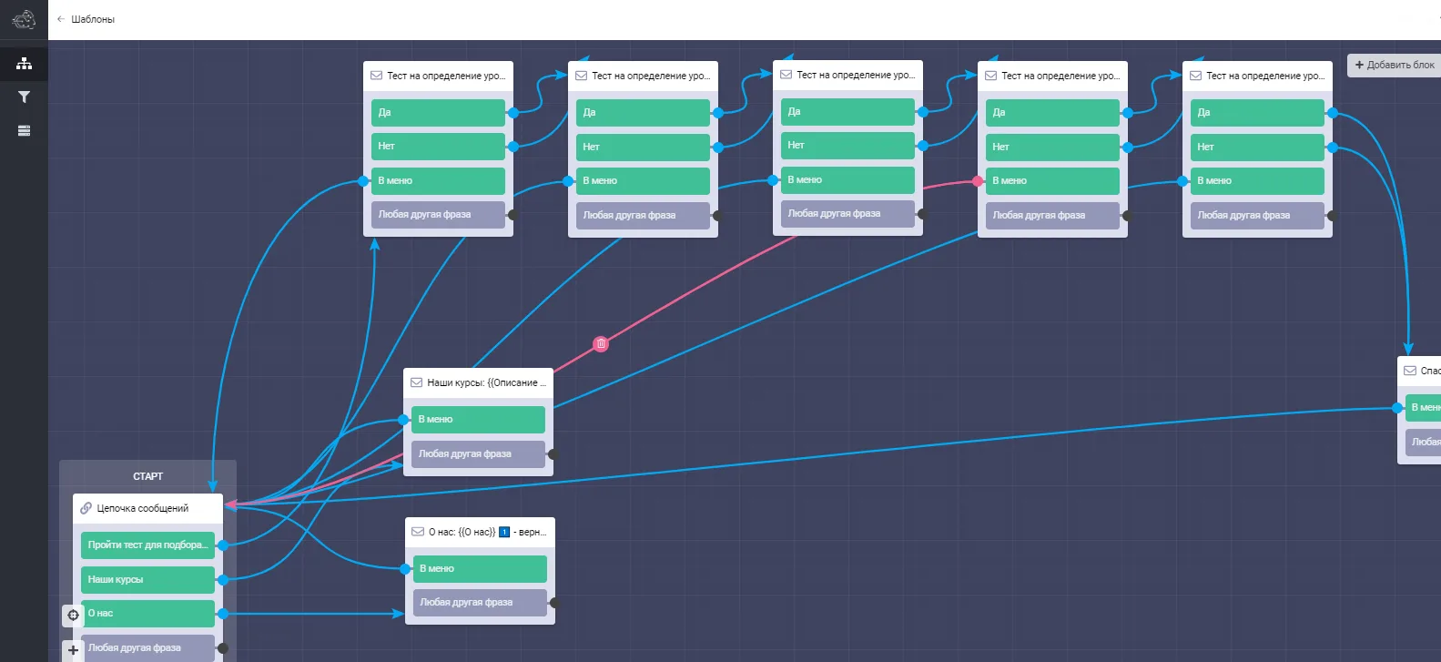Select В меню in Наши курсы block
Screen dimensions: 1441x662
pos(478,420)
